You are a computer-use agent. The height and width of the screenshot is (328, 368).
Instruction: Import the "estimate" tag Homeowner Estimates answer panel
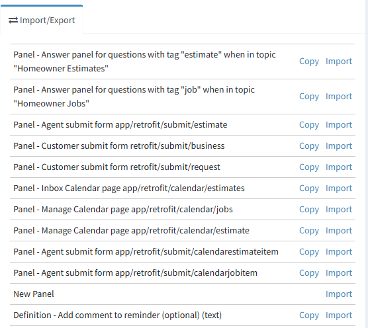coord(339,61)
